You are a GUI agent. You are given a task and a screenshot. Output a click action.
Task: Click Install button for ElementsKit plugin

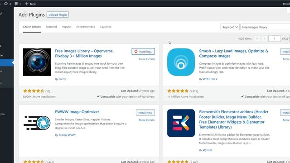tap(285, 113)
